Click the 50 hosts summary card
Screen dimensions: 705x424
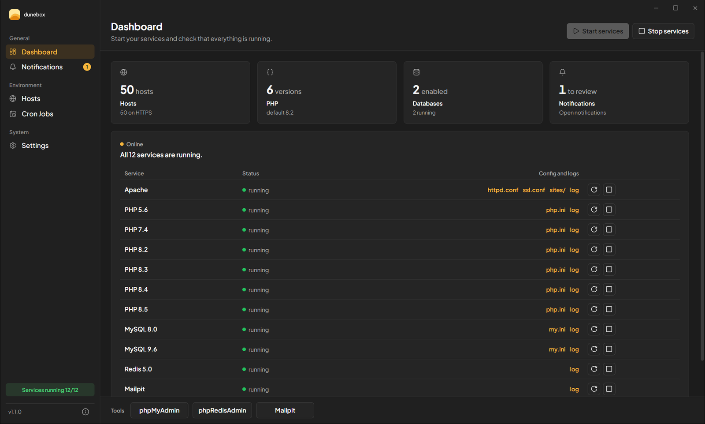coord(180,92)
